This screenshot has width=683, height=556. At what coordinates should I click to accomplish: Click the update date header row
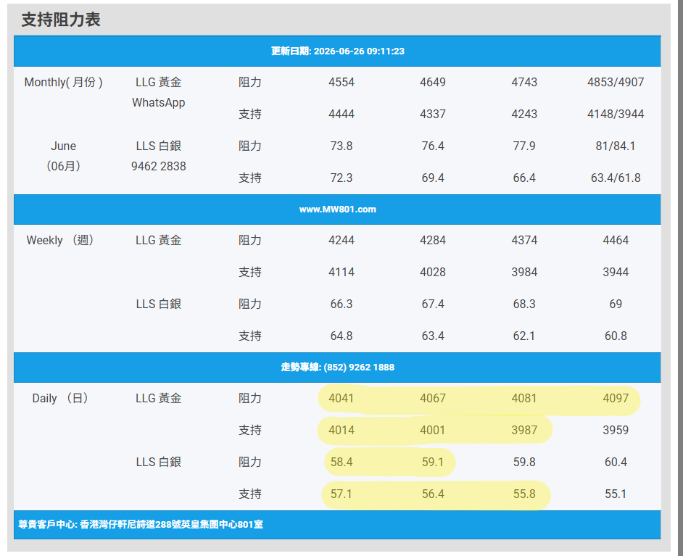click(x=337, y=51)
